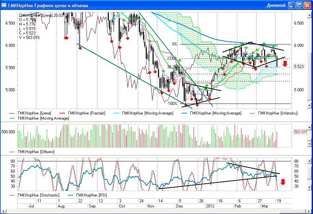This screenshot has width=313, height=214.
Task: Close the ГМКНорНик chart window
Action: (x=307, y=5)
